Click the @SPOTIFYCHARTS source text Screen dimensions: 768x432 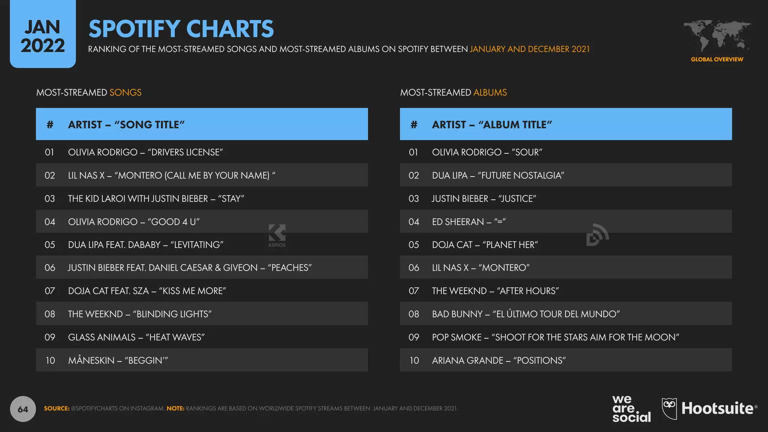click(117, 408)
